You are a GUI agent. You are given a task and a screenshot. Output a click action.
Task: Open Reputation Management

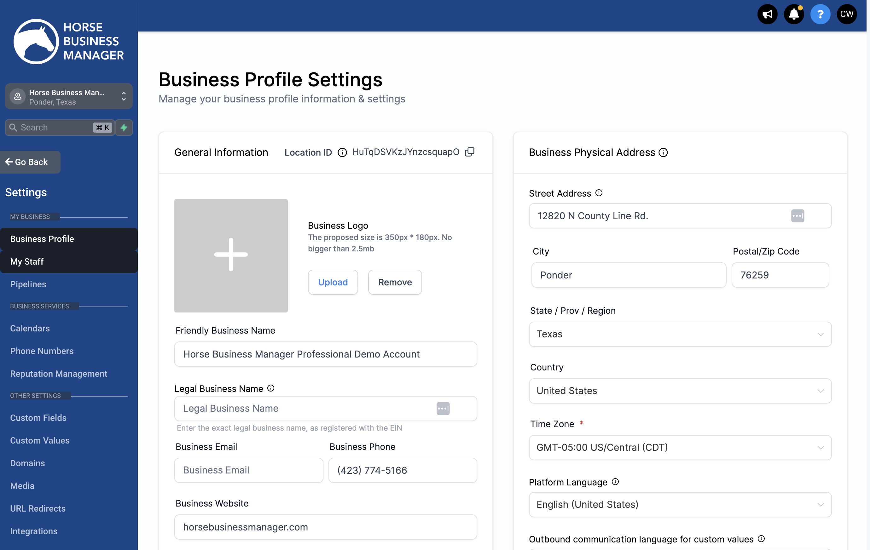59,374
